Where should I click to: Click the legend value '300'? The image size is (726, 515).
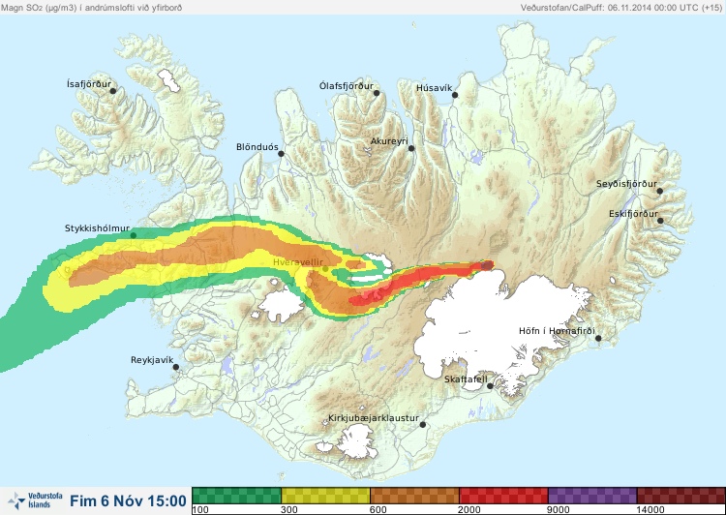point(288,510)
